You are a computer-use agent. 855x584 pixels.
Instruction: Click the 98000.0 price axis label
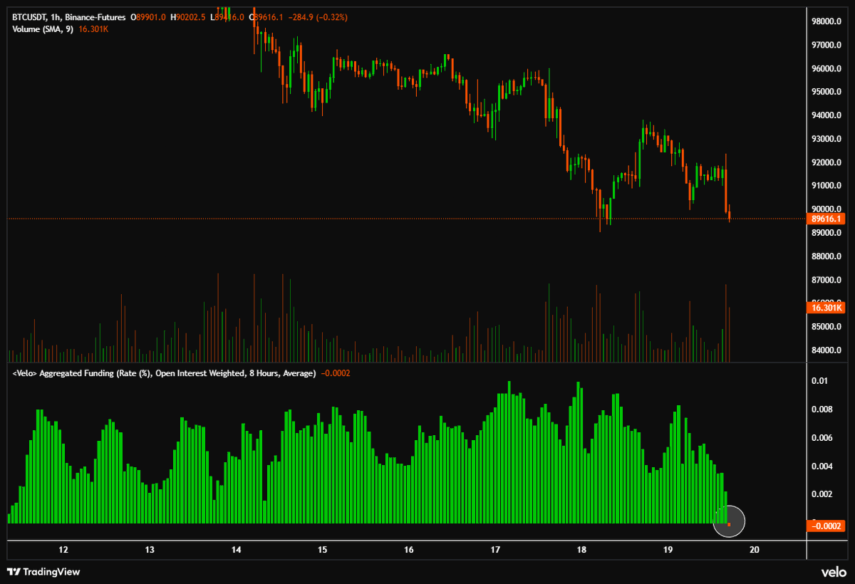pyautogui.click(x=827, y=22)
